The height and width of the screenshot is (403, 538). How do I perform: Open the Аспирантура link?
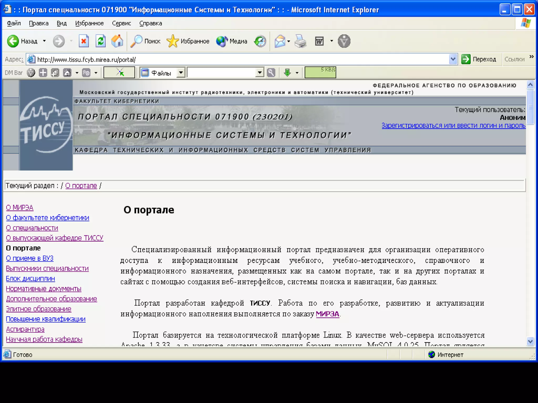pyautogui.click(x=25, y=329)
